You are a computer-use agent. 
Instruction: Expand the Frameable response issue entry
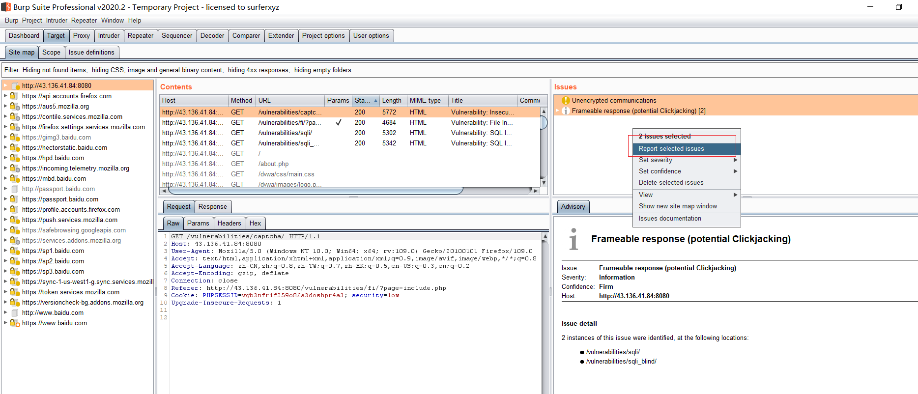(557, 111)
